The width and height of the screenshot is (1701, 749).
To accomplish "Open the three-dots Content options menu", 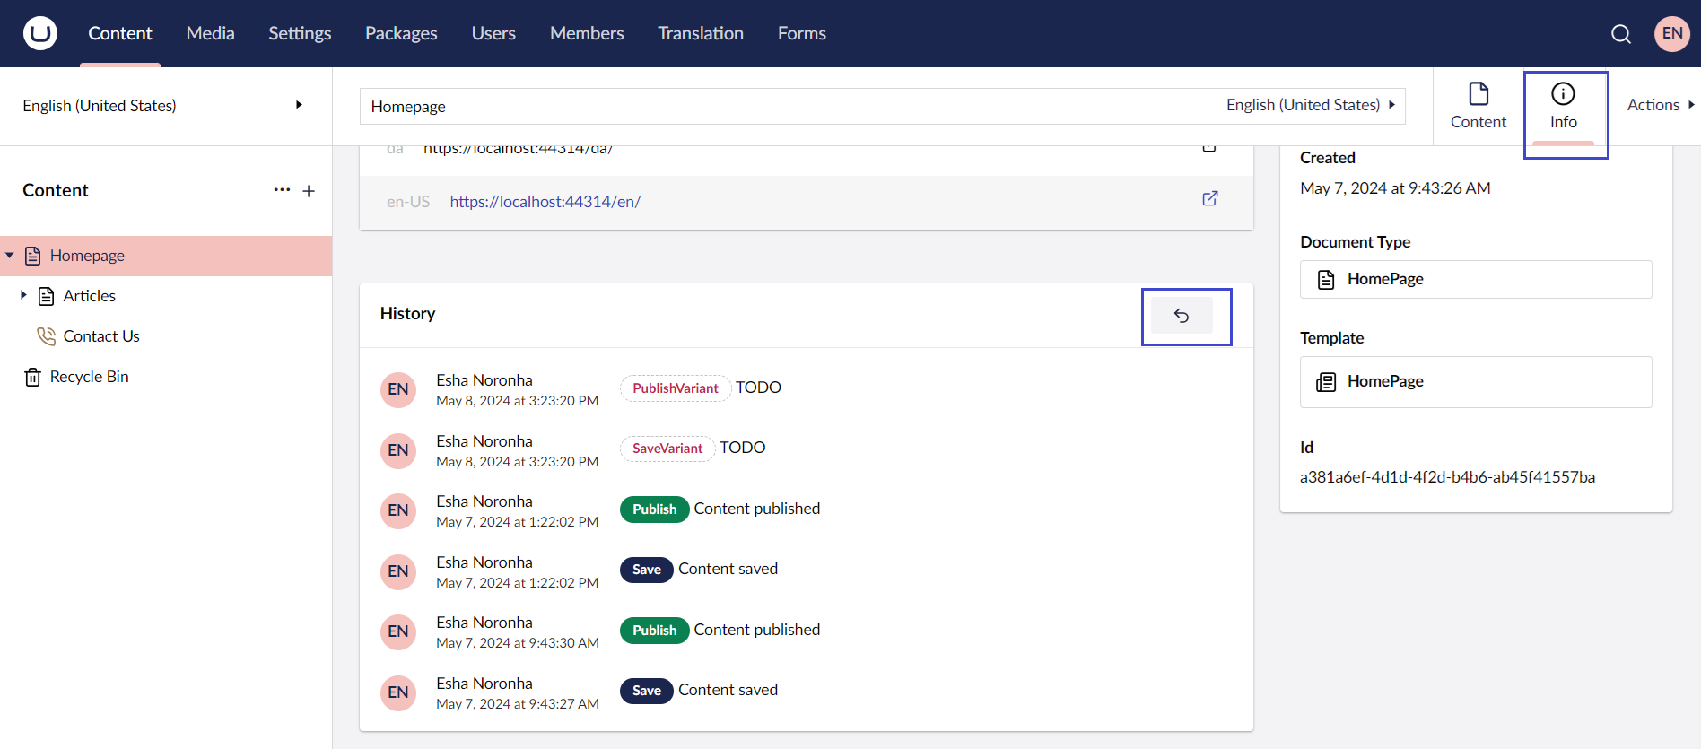I will pyautogui.click(x=282, y=190).
